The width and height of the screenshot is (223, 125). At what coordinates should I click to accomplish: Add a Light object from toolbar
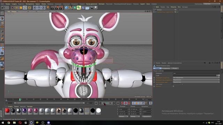click(x=96, y=8)
